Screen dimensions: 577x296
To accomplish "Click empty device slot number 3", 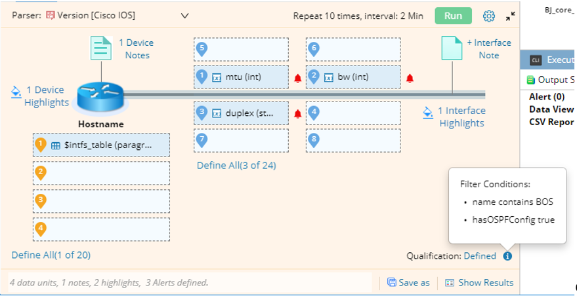I will click(x=101, y=201).
